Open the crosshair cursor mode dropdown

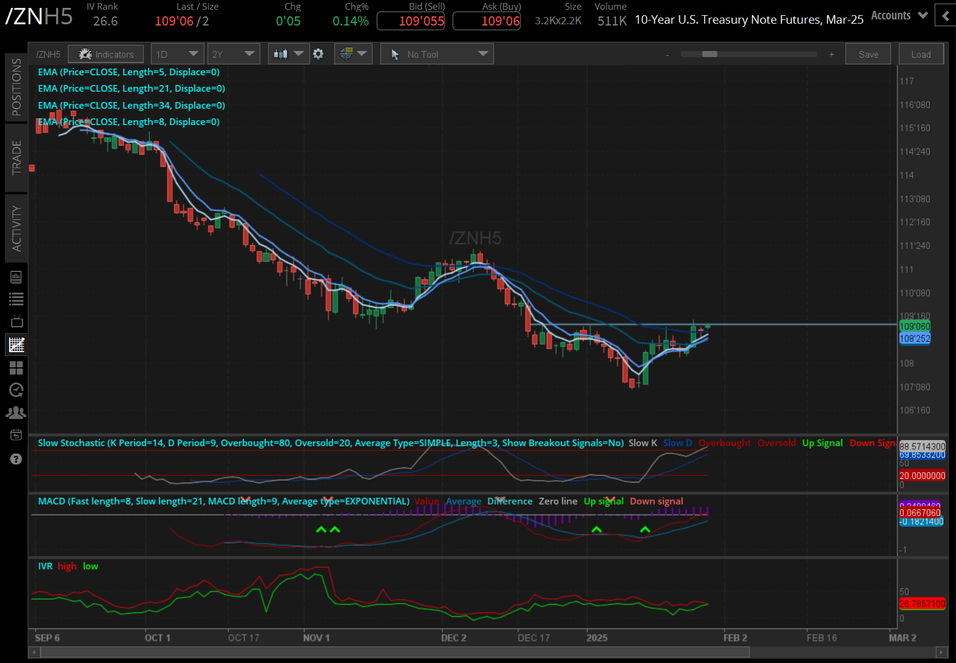(x=353, y=54)
